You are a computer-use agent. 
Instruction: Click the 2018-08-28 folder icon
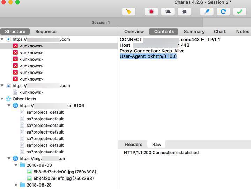point(22,185)
